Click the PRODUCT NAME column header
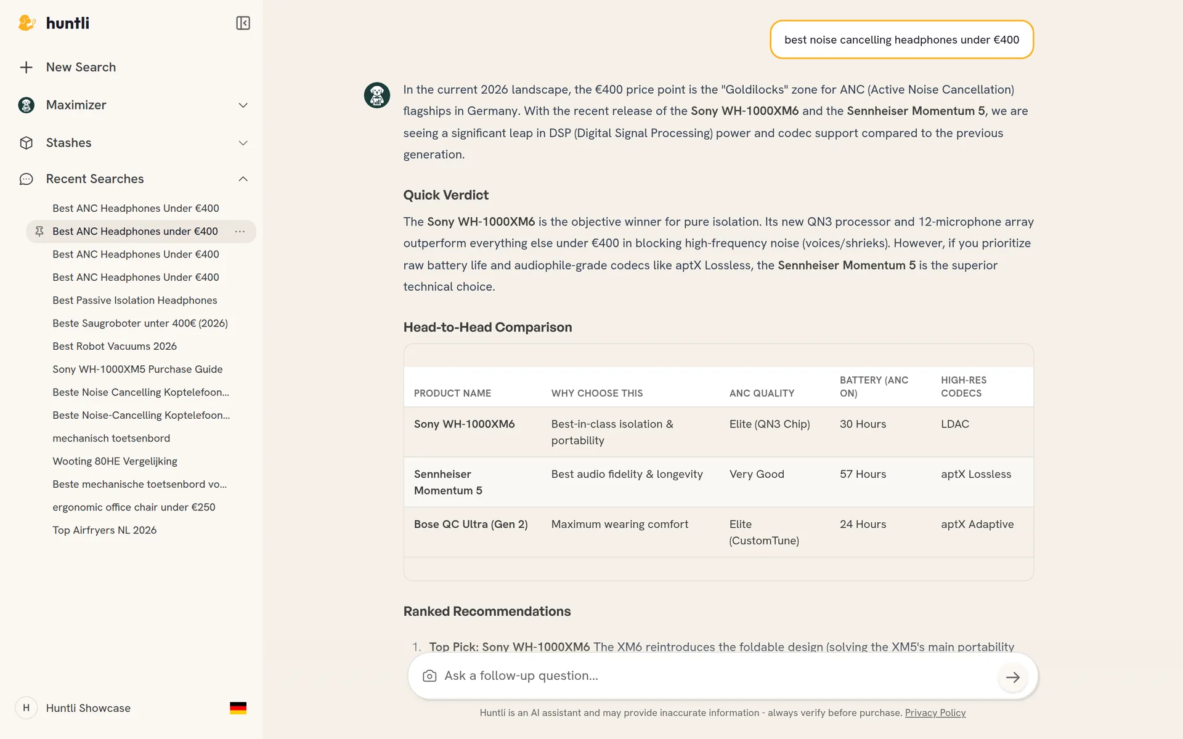The height and width of the screenshot is (739, 1183). click(452, 394)
